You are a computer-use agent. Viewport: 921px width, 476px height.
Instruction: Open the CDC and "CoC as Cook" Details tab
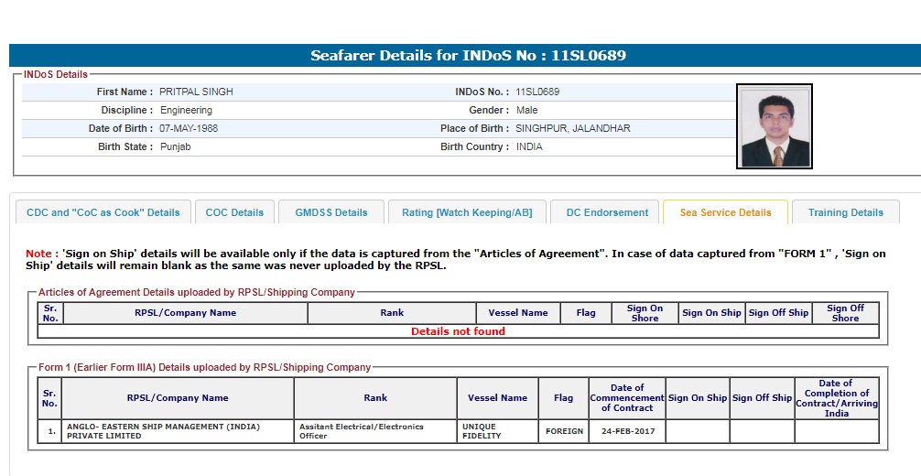[103, 212]
